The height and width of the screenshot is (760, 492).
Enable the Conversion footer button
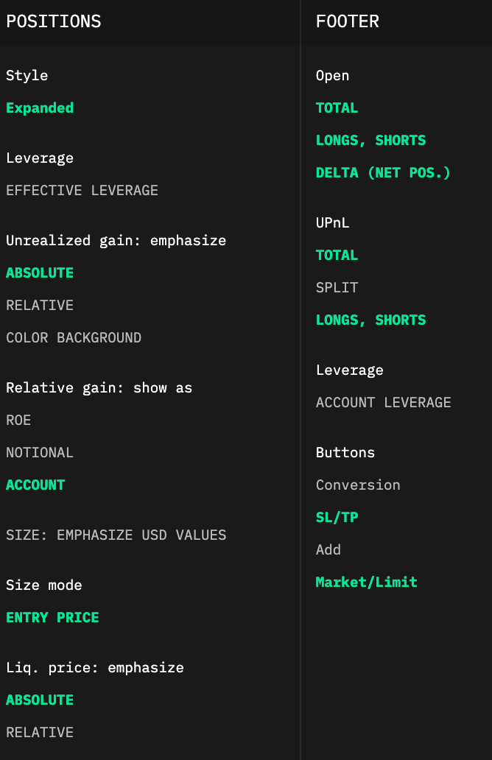(358, 485)
